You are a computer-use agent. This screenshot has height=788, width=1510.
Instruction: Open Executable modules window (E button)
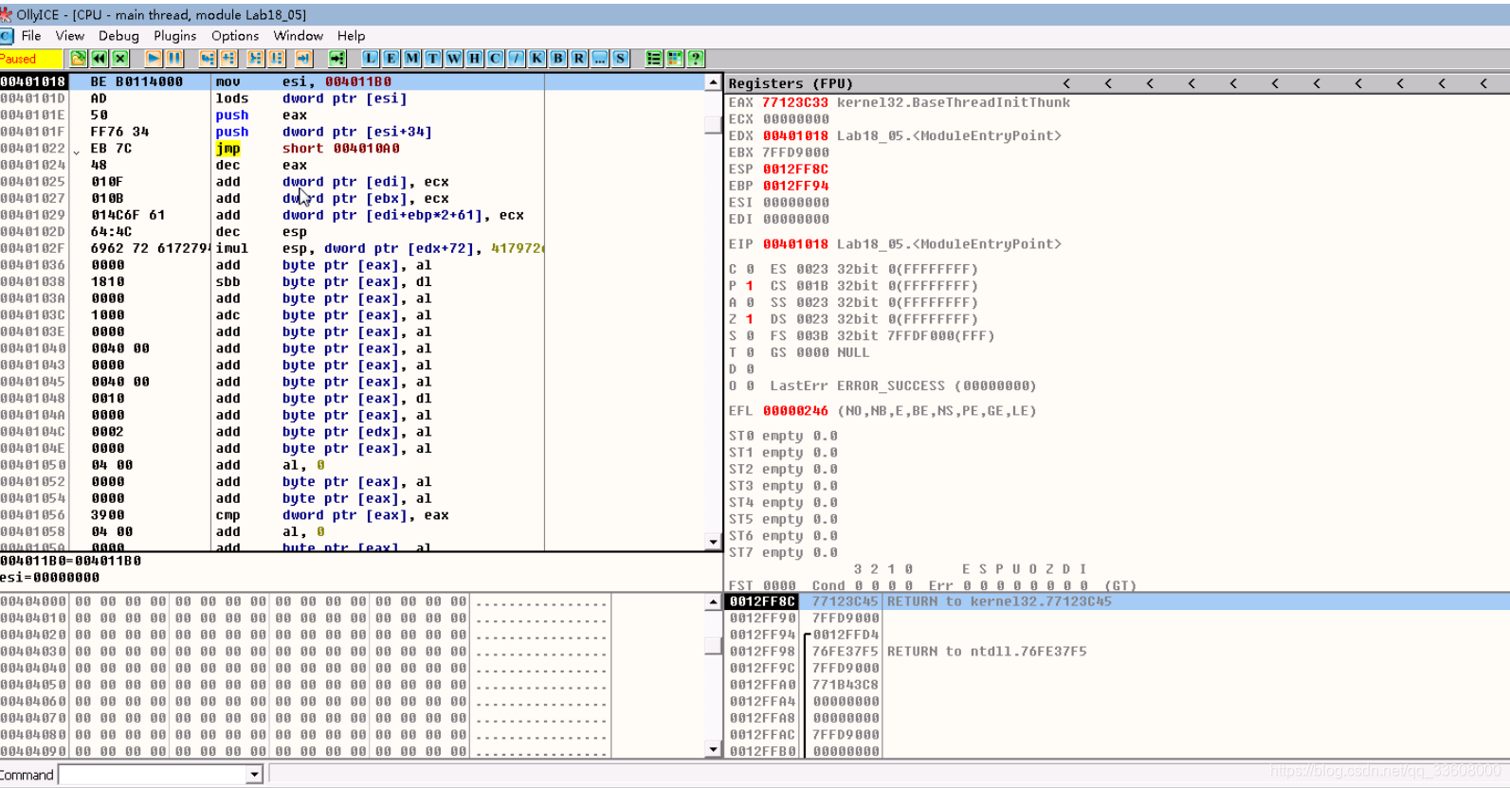(x=391, y=59)
